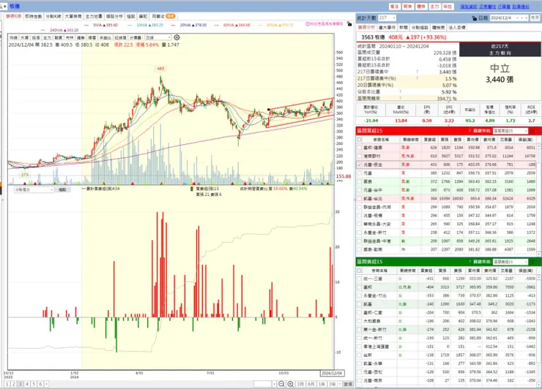
Task: Open 法人目標 tab in right panel
Action: (457, 27)
